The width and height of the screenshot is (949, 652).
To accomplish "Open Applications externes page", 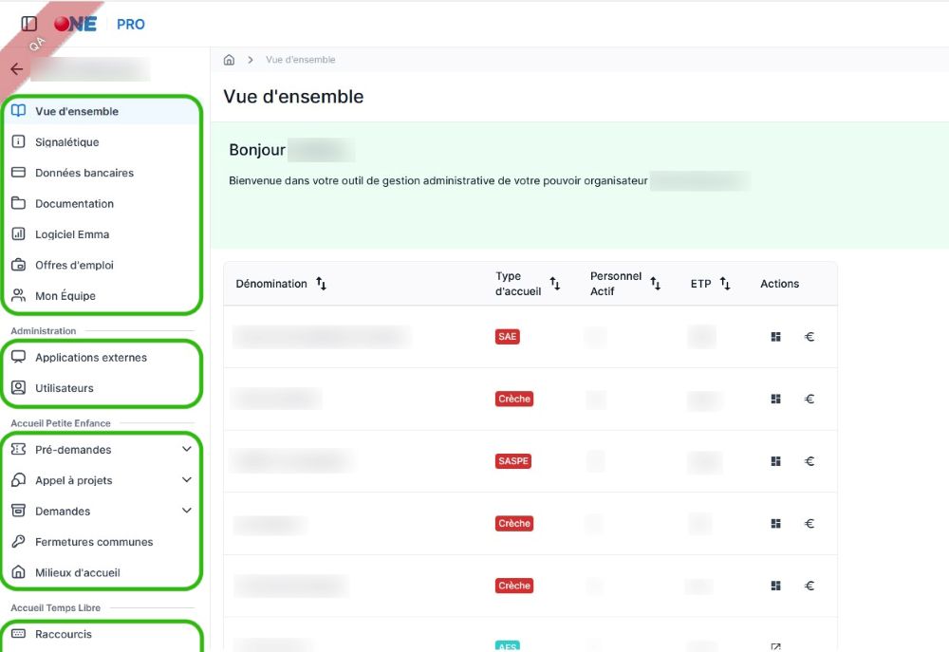I will 91,358.
